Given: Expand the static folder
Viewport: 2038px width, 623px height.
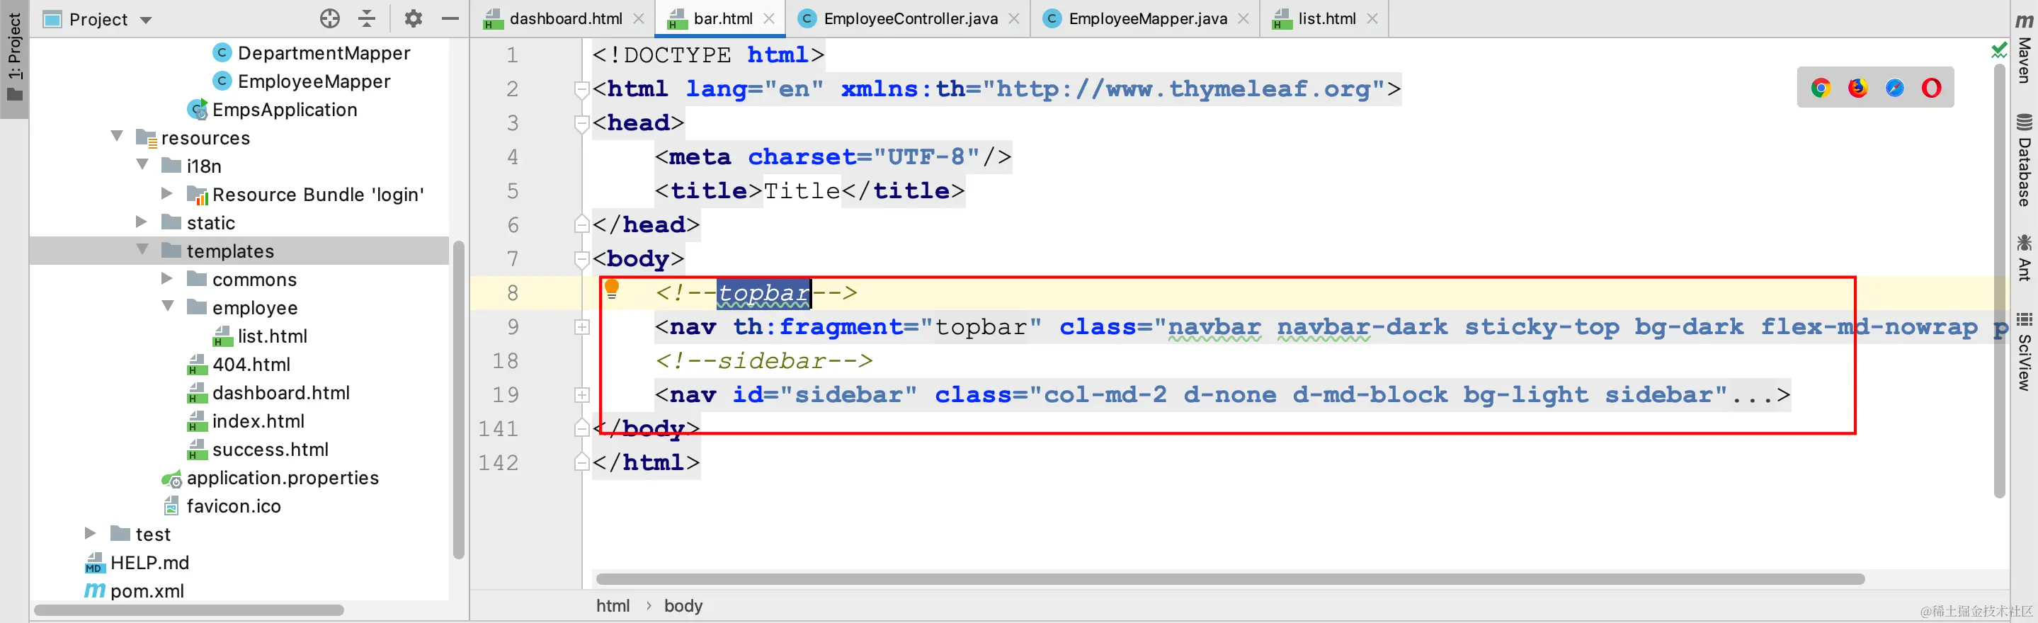Looking at the screenshot, I should (142, 222).
